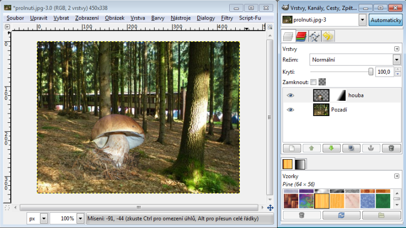406x228 pixels.
Task: Toggle the quick mask button
Action: click(x=7, y=207)
